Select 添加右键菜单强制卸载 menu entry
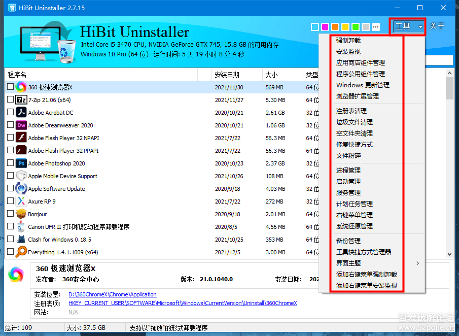Viewport: 459px width, 336px height. tap(367, 275)
